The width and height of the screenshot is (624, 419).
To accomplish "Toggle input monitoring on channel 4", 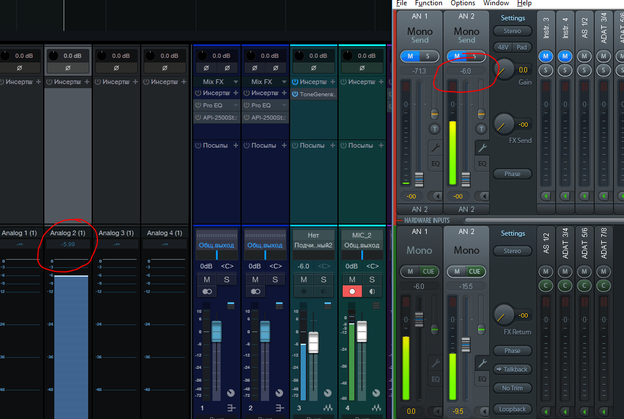I will pyautogui.click(x=372, y=291).
